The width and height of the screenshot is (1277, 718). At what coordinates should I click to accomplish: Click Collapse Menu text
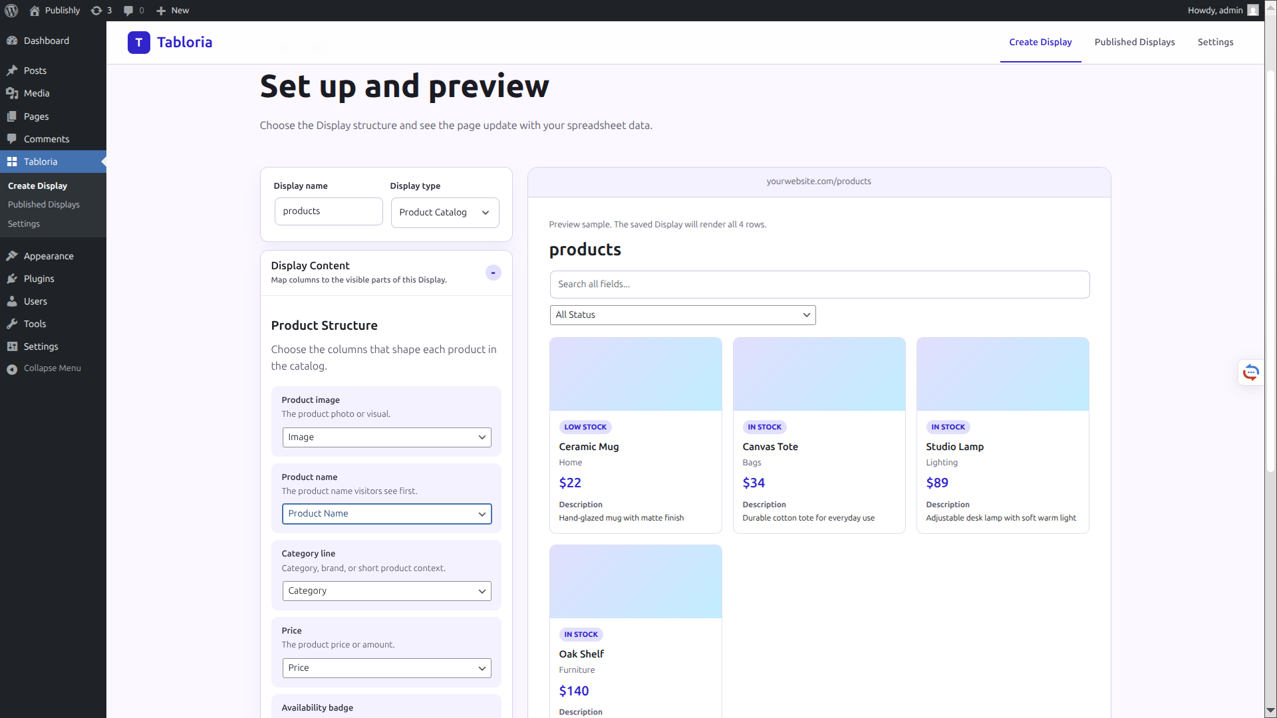[53, 368]
